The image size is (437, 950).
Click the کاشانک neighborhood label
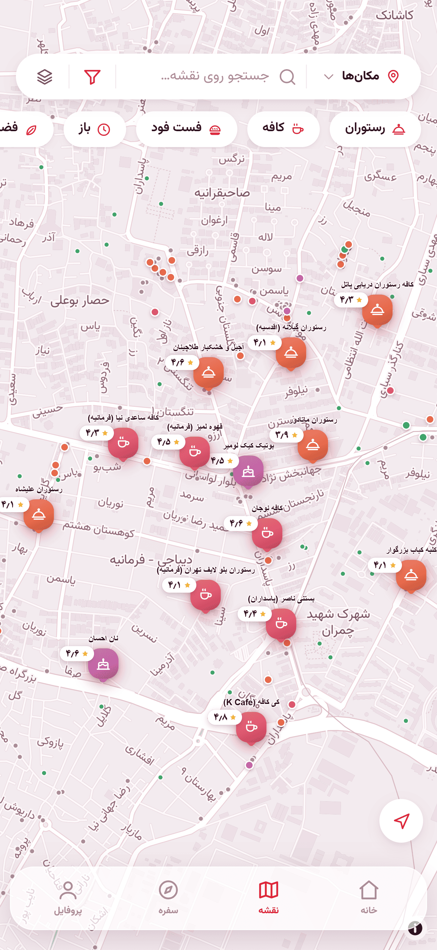[x=394, y=15]
